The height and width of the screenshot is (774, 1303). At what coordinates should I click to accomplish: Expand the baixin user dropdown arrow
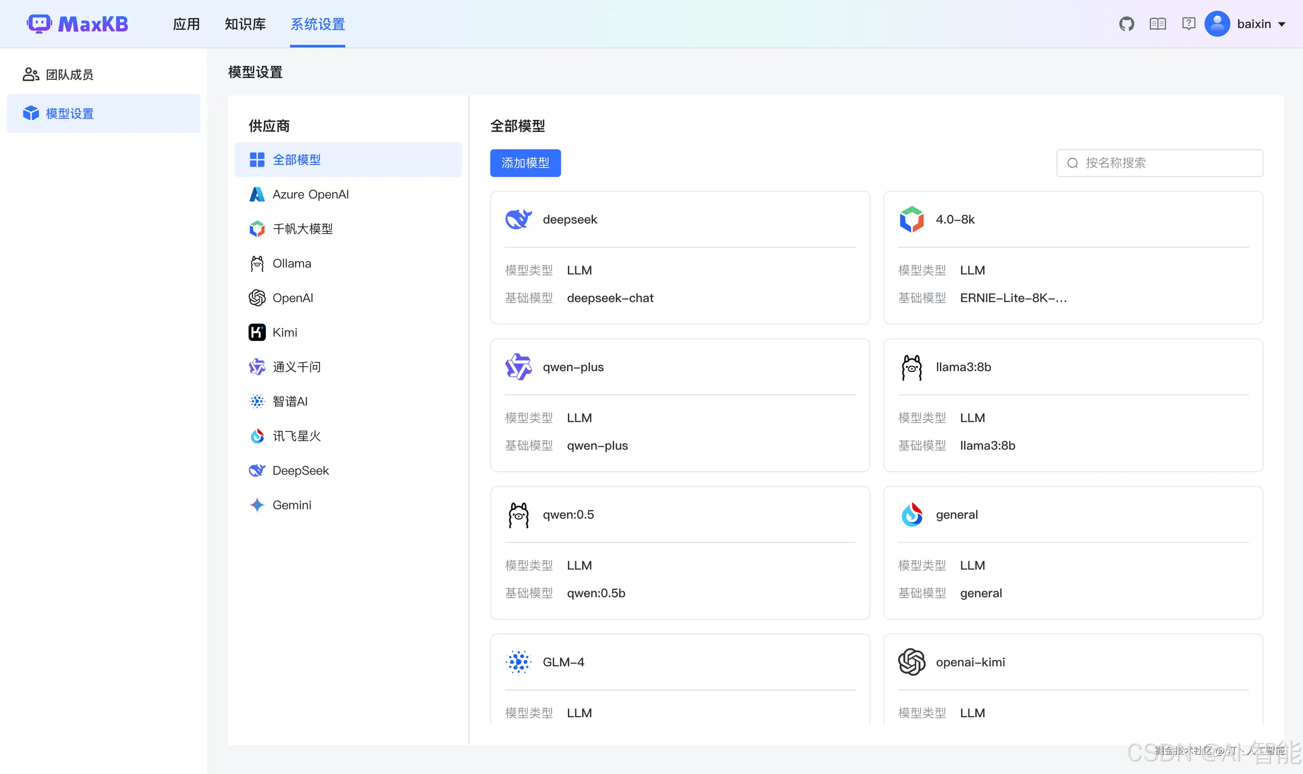[x=1282, y=24]
